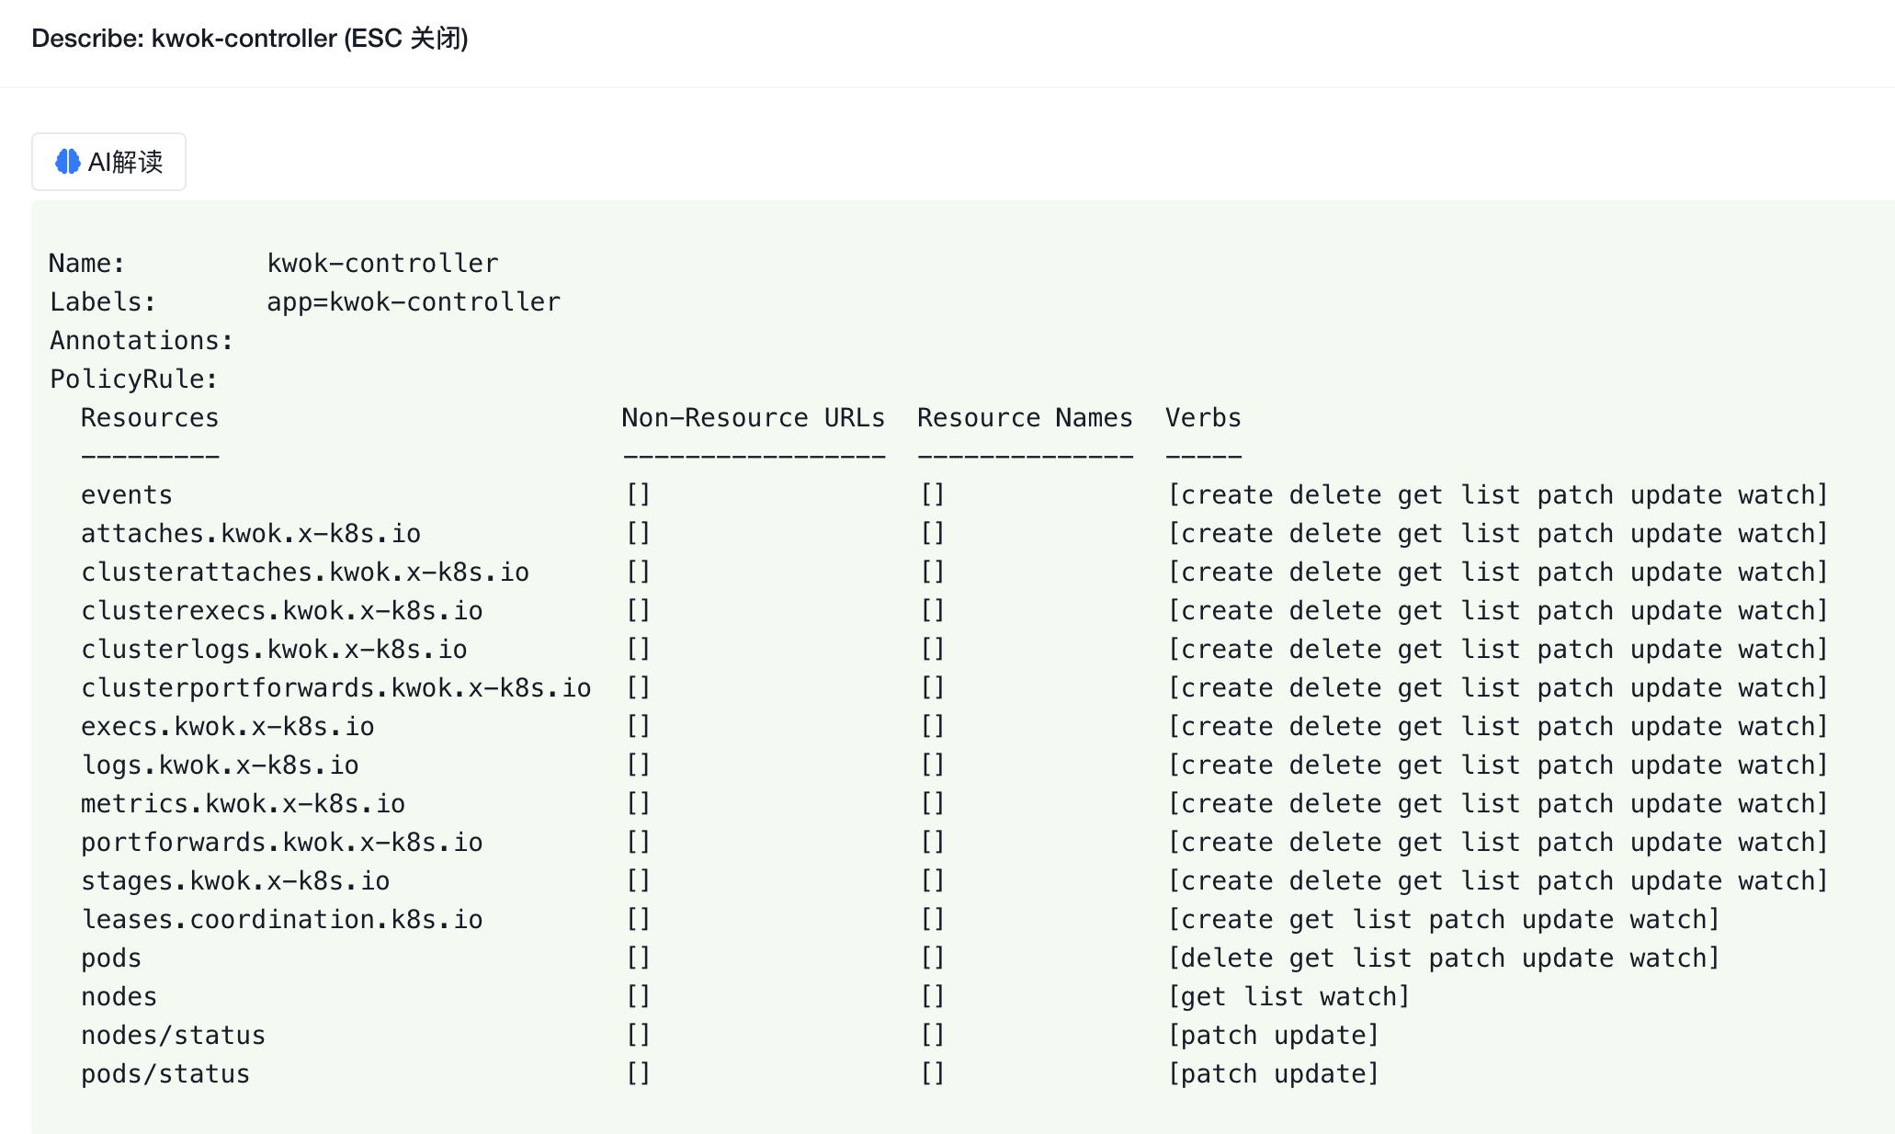Click the Verbs column header
The width and height of the screenshot is (1895, 1134).
[x=1203, y=418]
